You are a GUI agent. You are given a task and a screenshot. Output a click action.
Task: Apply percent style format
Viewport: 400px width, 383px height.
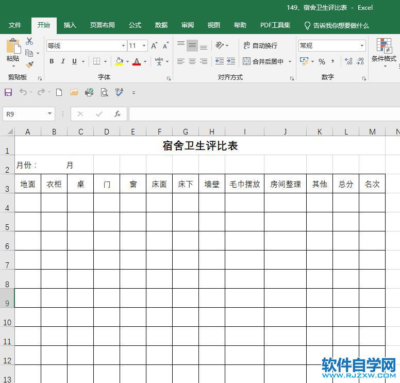(322, 61)
